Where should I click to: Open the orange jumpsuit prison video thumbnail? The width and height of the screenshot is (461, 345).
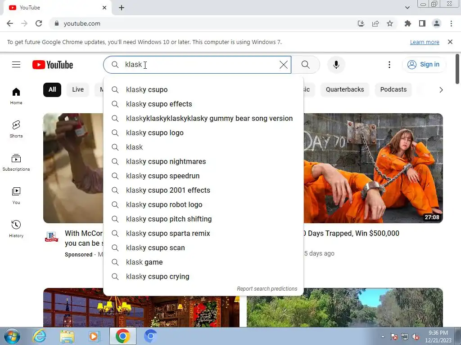373,168
